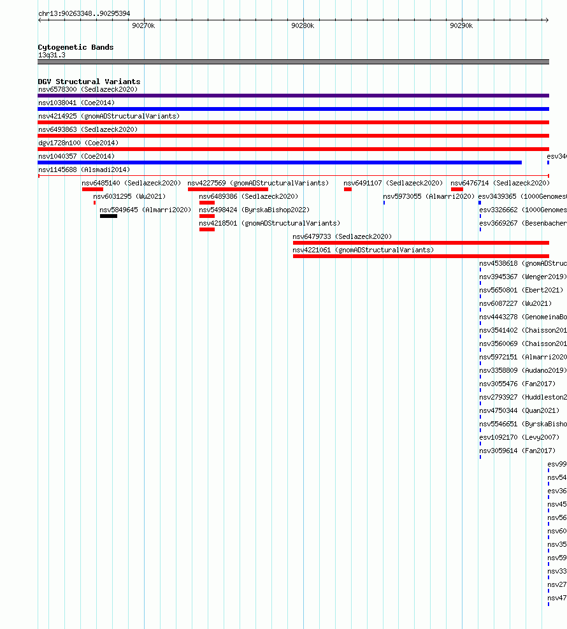Open variant nsv2793927 (Huddleston)

pos(523,397)
